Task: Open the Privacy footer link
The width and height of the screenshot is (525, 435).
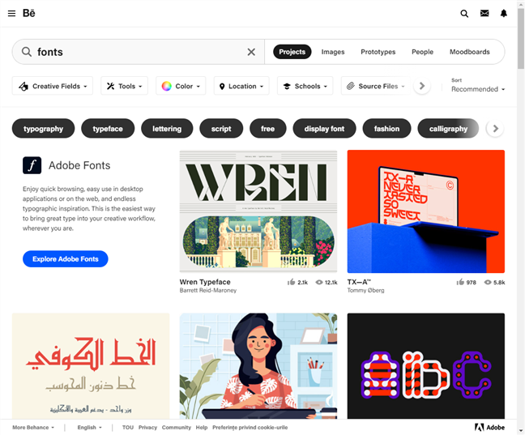Action: pos(147,427)
